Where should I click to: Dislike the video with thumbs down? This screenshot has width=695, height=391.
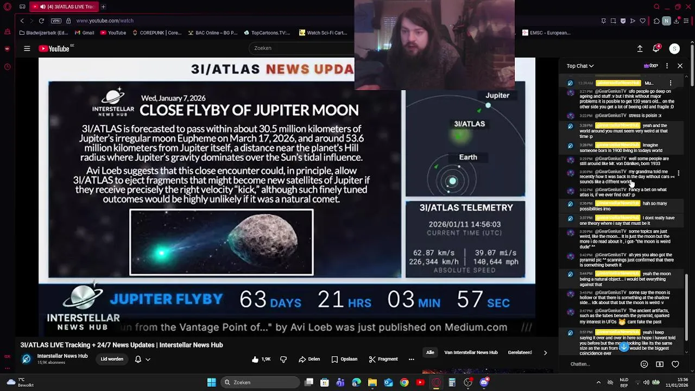283,359
